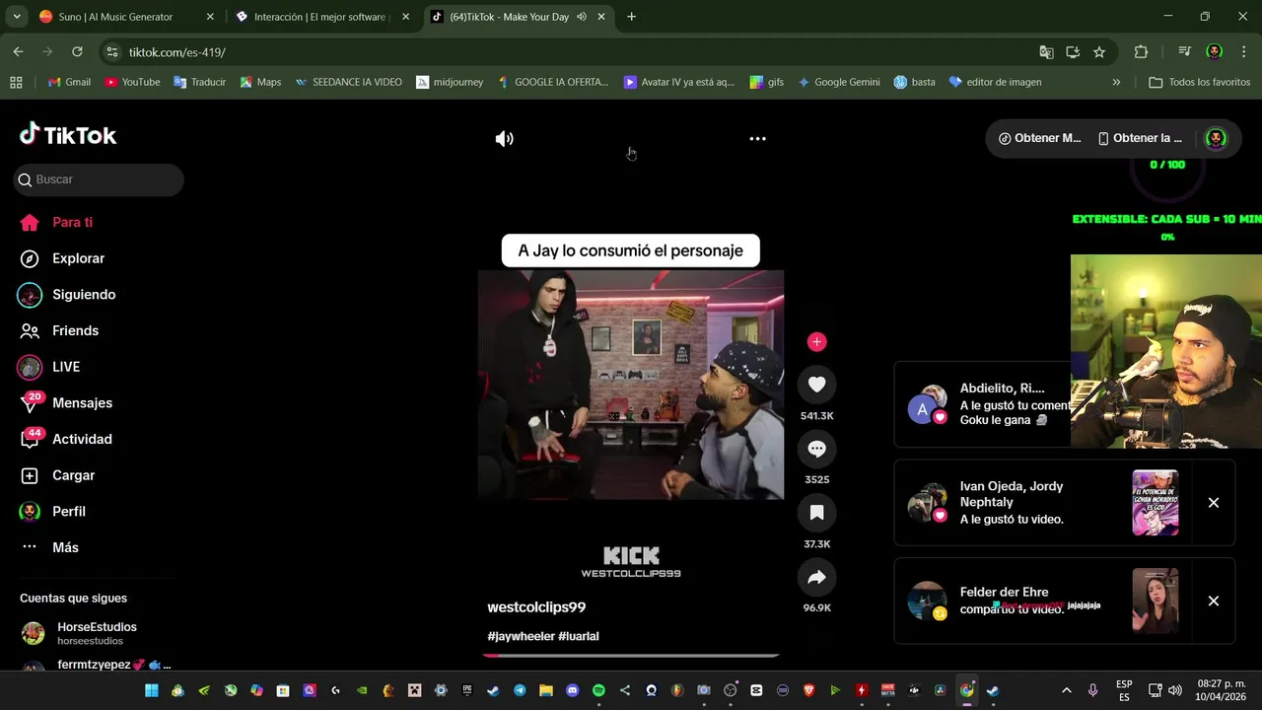The width and height of the screenshot is (1262, 710).
Task: Click the TikTok logo
Action: coord(68,135)
